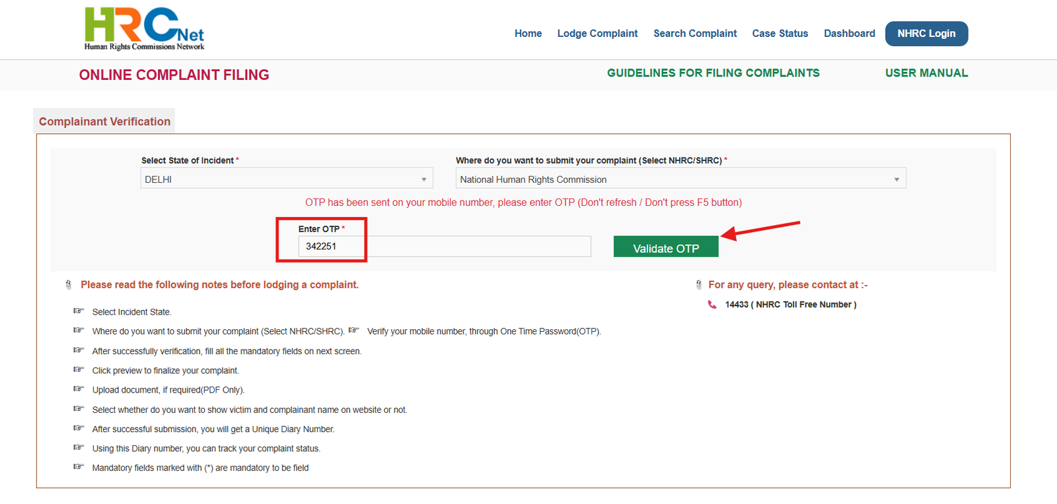Click hand bullet beside Unique Diary Number note
Screen dimensions: 1057x504
click(x=79, y=428)
